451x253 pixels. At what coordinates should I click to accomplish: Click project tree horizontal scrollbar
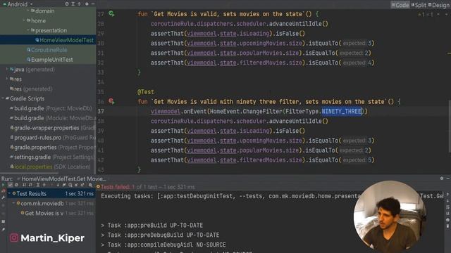click(29, 173)
